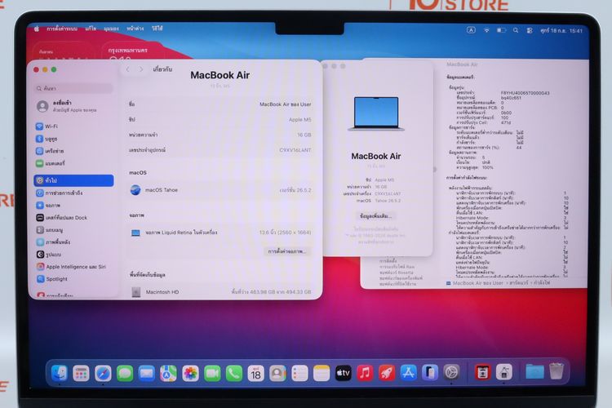Open the Trash in the Dock
This screenshot has height=408, width=612.
coord(557,372)
